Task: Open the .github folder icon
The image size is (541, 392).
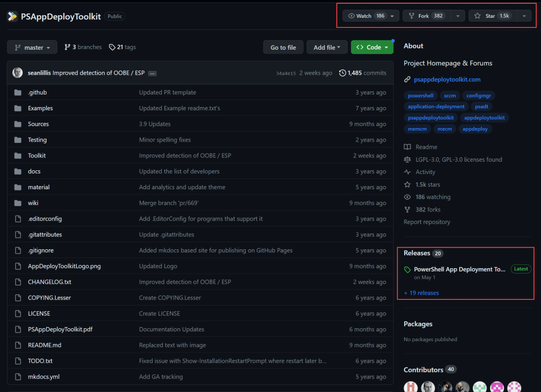Action: (x=18, y=92)
